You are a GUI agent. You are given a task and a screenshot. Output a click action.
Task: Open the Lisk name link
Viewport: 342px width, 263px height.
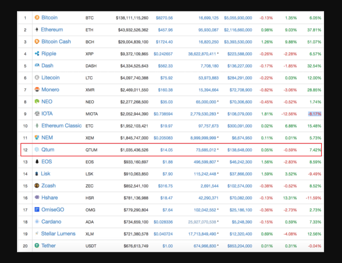[x=46, y=174]
